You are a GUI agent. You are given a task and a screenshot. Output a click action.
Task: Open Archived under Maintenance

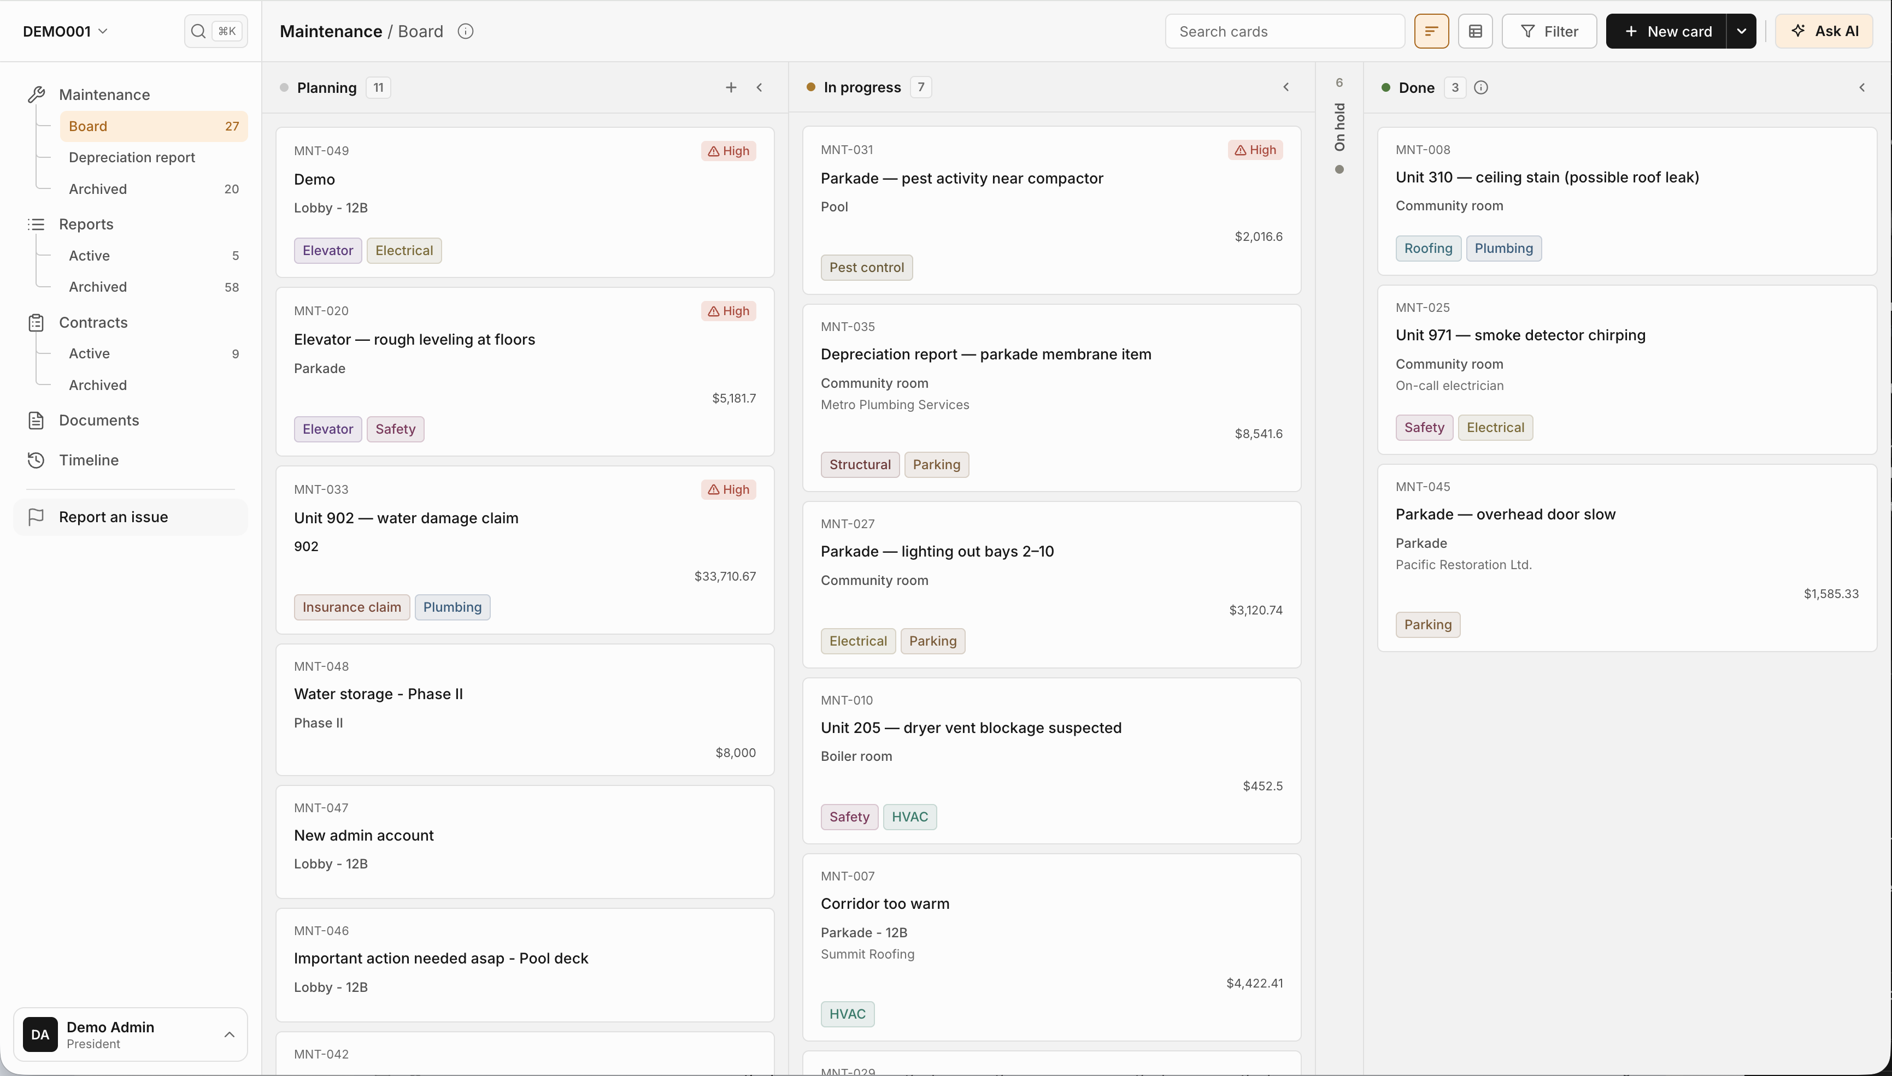[x=154, y=188]
